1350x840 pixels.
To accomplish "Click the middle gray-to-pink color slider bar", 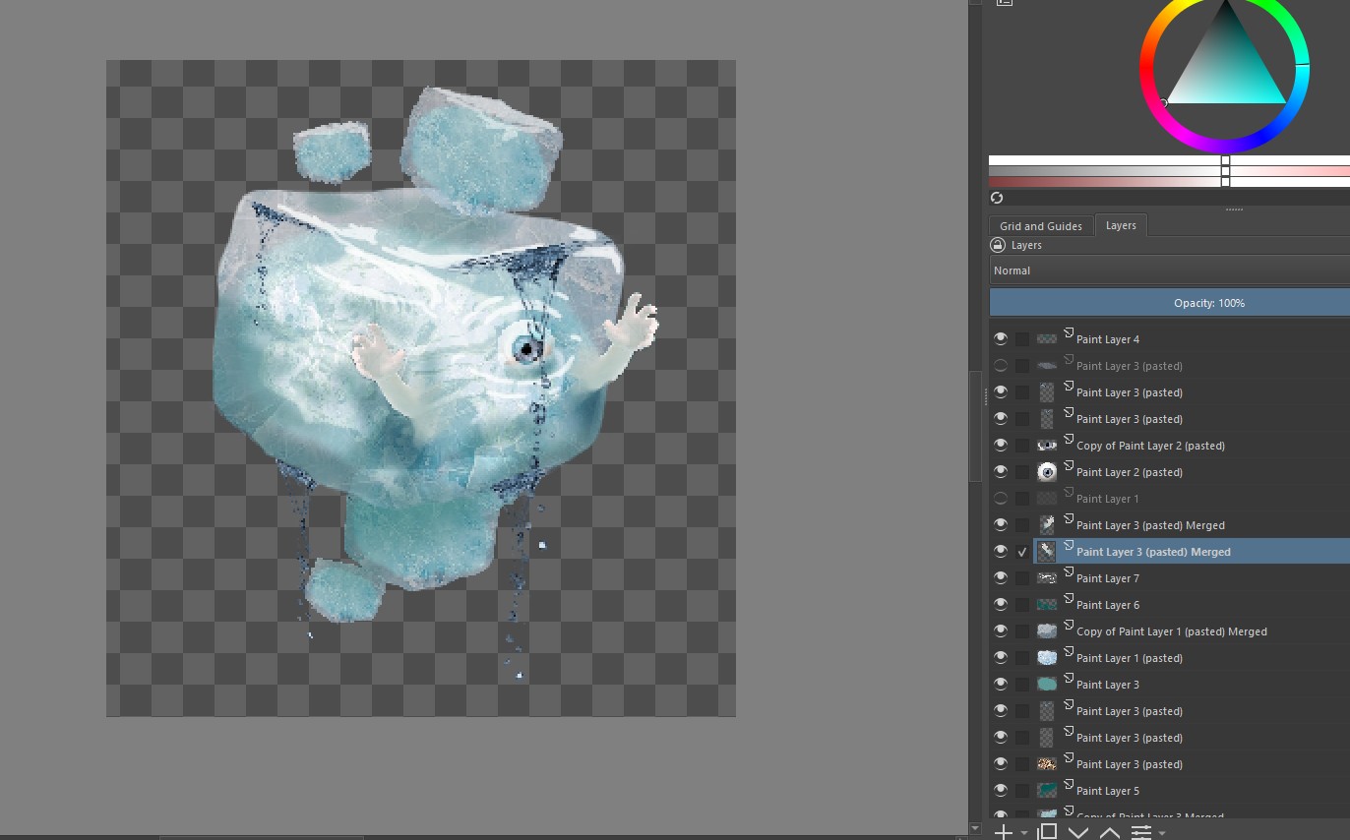I will tap(1169, 171).
